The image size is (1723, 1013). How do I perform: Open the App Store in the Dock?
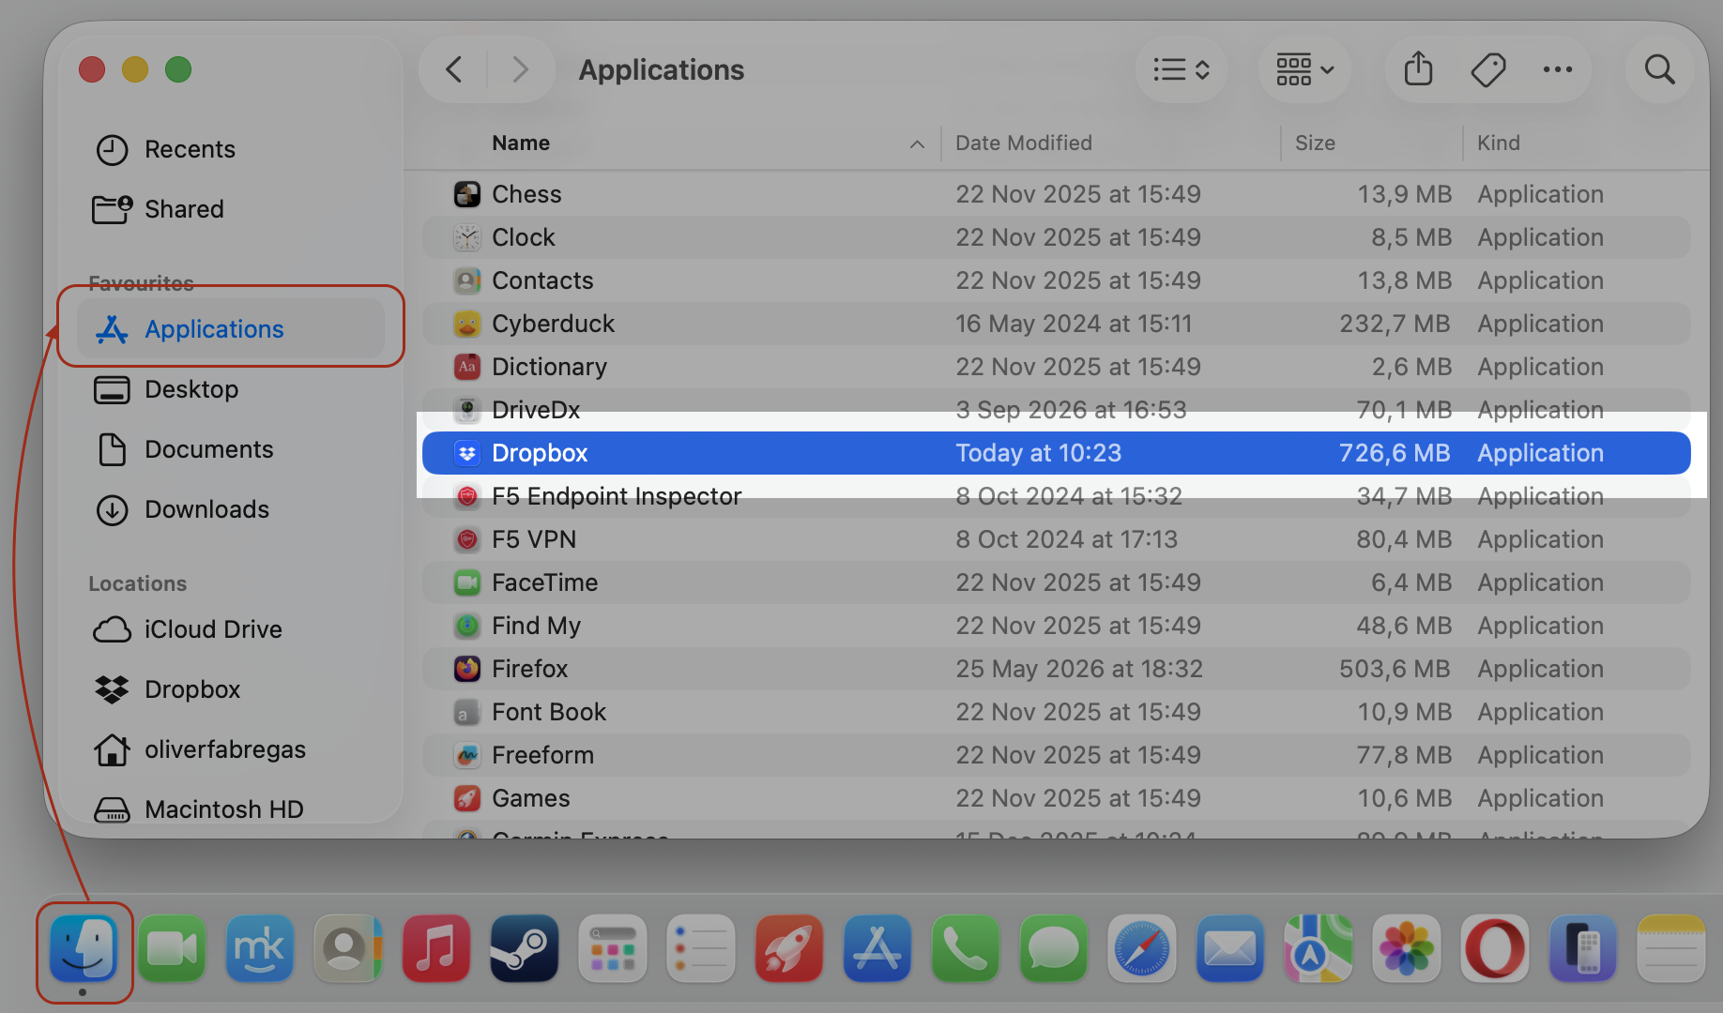[877, 948]
